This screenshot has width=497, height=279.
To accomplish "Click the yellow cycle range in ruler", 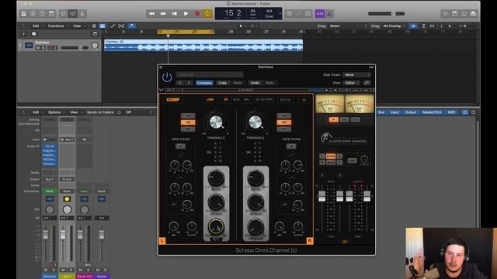I will tap(186, 32).
